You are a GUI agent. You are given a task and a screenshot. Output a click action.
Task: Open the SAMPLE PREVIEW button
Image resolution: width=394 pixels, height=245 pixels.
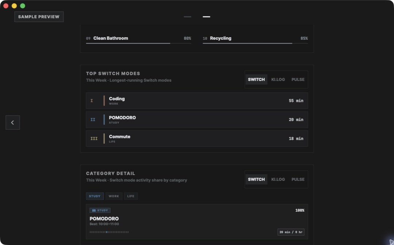[x=39, y=17]
